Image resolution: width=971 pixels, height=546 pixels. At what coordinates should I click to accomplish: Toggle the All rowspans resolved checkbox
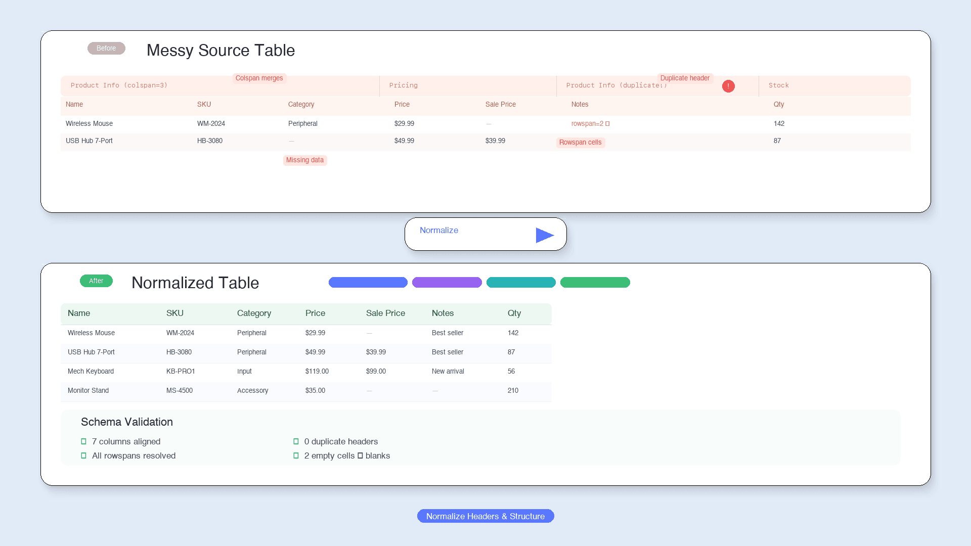coord(84,456)
